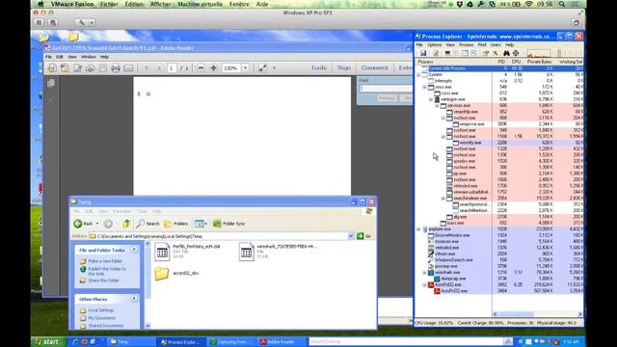617x347 pixels.
Task: Collapse the System process tree node
Action: tap(418, 74)
